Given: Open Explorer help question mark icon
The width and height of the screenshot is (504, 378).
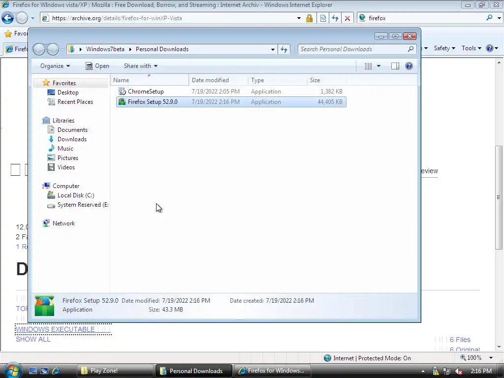Looking at the screenshot, I should [409, 66].
